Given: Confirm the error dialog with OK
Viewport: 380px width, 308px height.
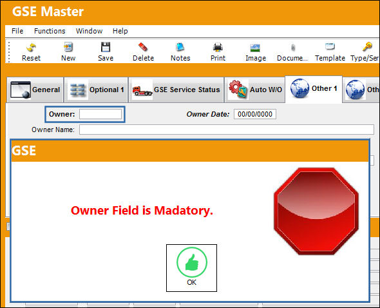Looking at the screenshot, I should (x=191, y=268).
